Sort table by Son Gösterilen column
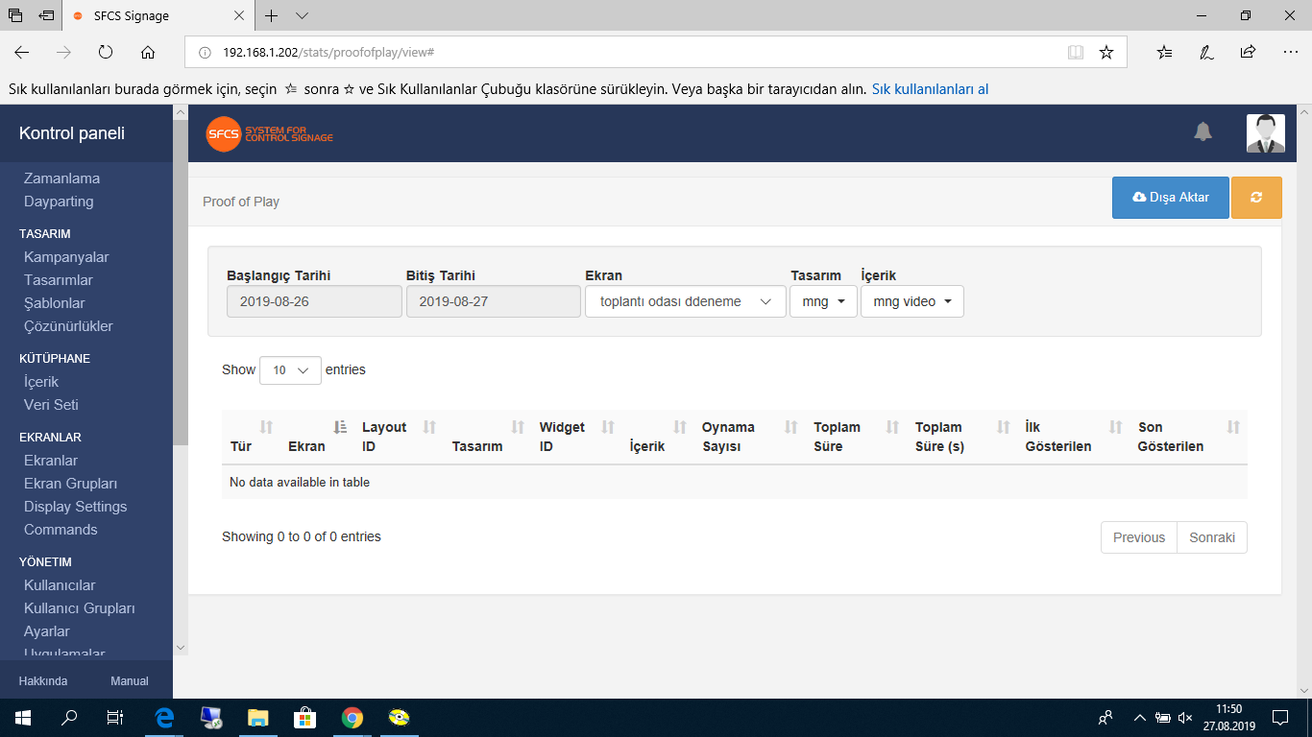 click(1188, 437)
